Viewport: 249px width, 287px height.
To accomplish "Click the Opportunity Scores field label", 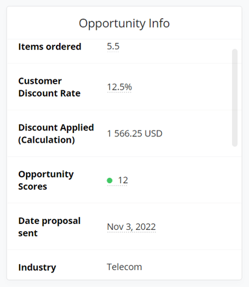I will [x=46, y=181].
